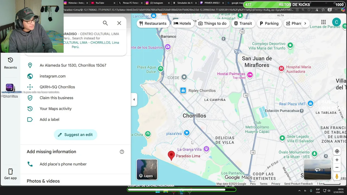Click the Peru link in map footer

point(253,184)
